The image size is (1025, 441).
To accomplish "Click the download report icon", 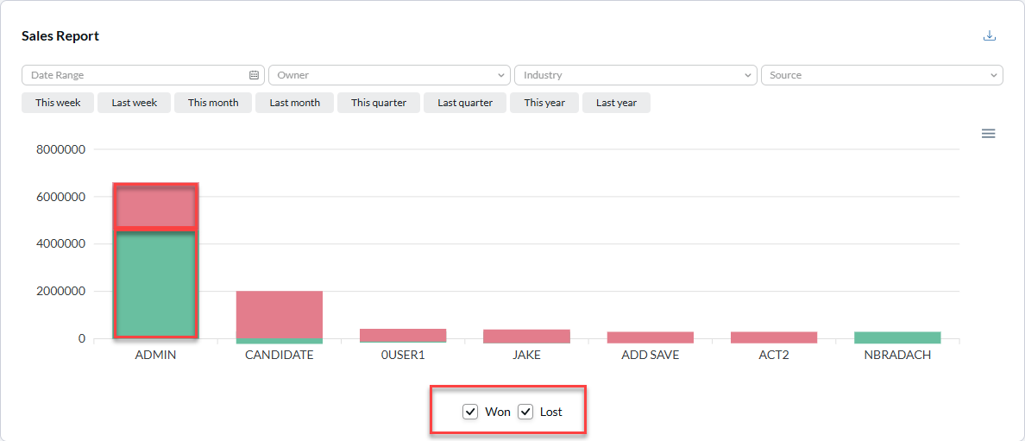I will point(990,36).
